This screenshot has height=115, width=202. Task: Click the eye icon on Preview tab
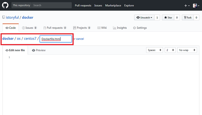point(33,50)
